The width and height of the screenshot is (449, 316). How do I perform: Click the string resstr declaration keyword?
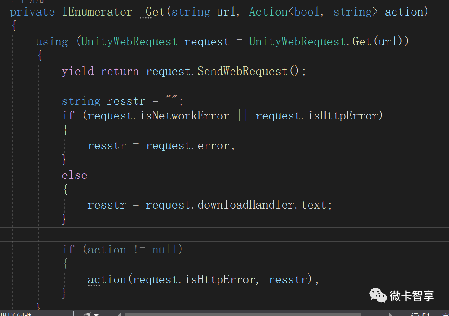pos(81,101)
